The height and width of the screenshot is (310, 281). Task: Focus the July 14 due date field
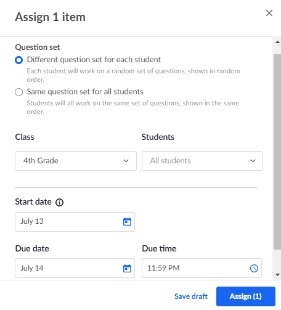coord(75,268)
